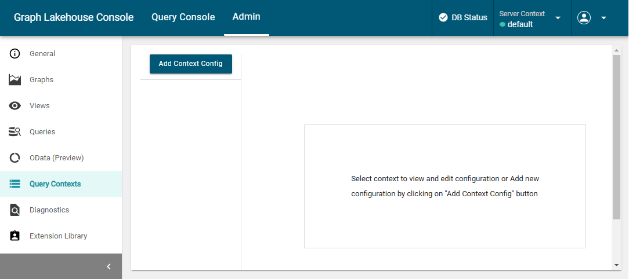This screenshot has height=279, width=629.
Task: Click the Graph Lakehouse Console title
Action: [74, 17]
